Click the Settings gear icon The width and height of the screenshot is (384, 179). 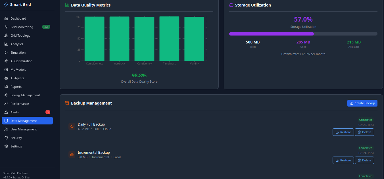tap(6, 146)
